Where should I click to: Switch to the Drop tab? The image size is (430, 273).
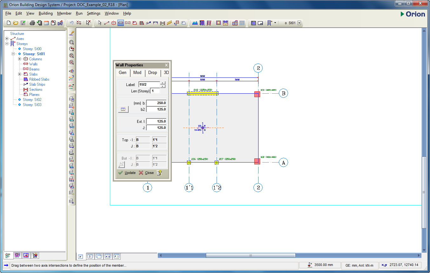[153, 73]
